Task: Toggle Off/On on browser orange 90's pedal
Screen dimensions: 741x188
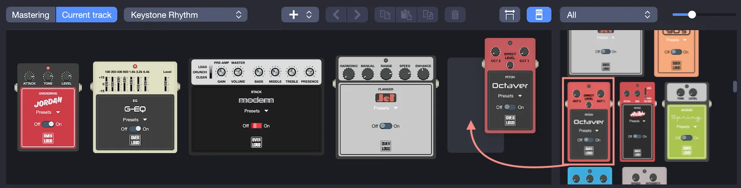Action: [676, 52]
